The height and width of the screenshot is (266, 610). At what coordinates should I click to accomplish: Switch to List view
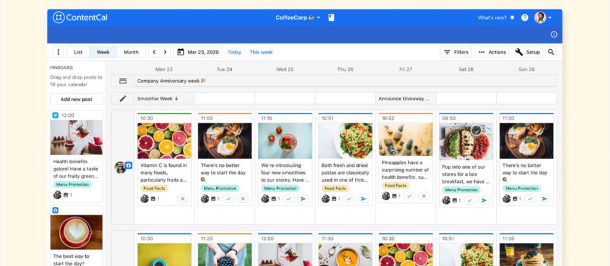coord(78,52)
